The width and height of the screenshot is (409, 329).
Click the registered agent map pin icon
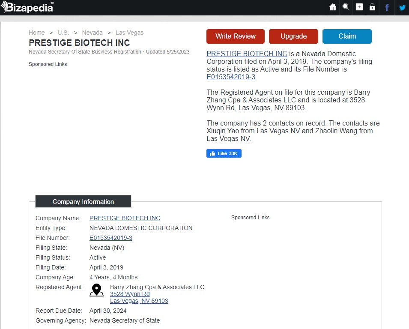click(x=96, y=290)
